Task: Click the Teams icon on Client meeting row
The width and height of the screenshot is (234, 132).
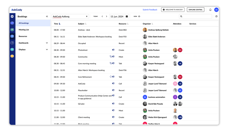Action: click(113, 117)
